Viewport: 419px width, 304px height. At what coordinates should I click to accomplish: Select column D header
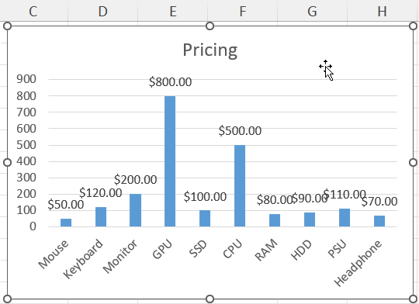click(x=103, y=12)
